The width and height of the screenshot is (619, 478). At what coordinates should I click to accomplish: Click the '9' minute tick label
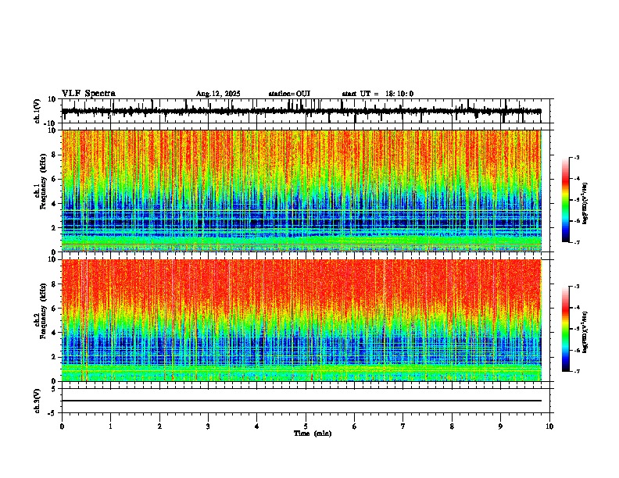500,426
